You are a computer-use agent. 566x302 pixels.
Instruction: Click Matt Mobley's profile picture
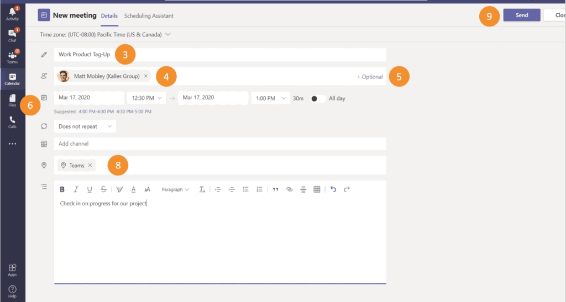[x=64, y=76]
